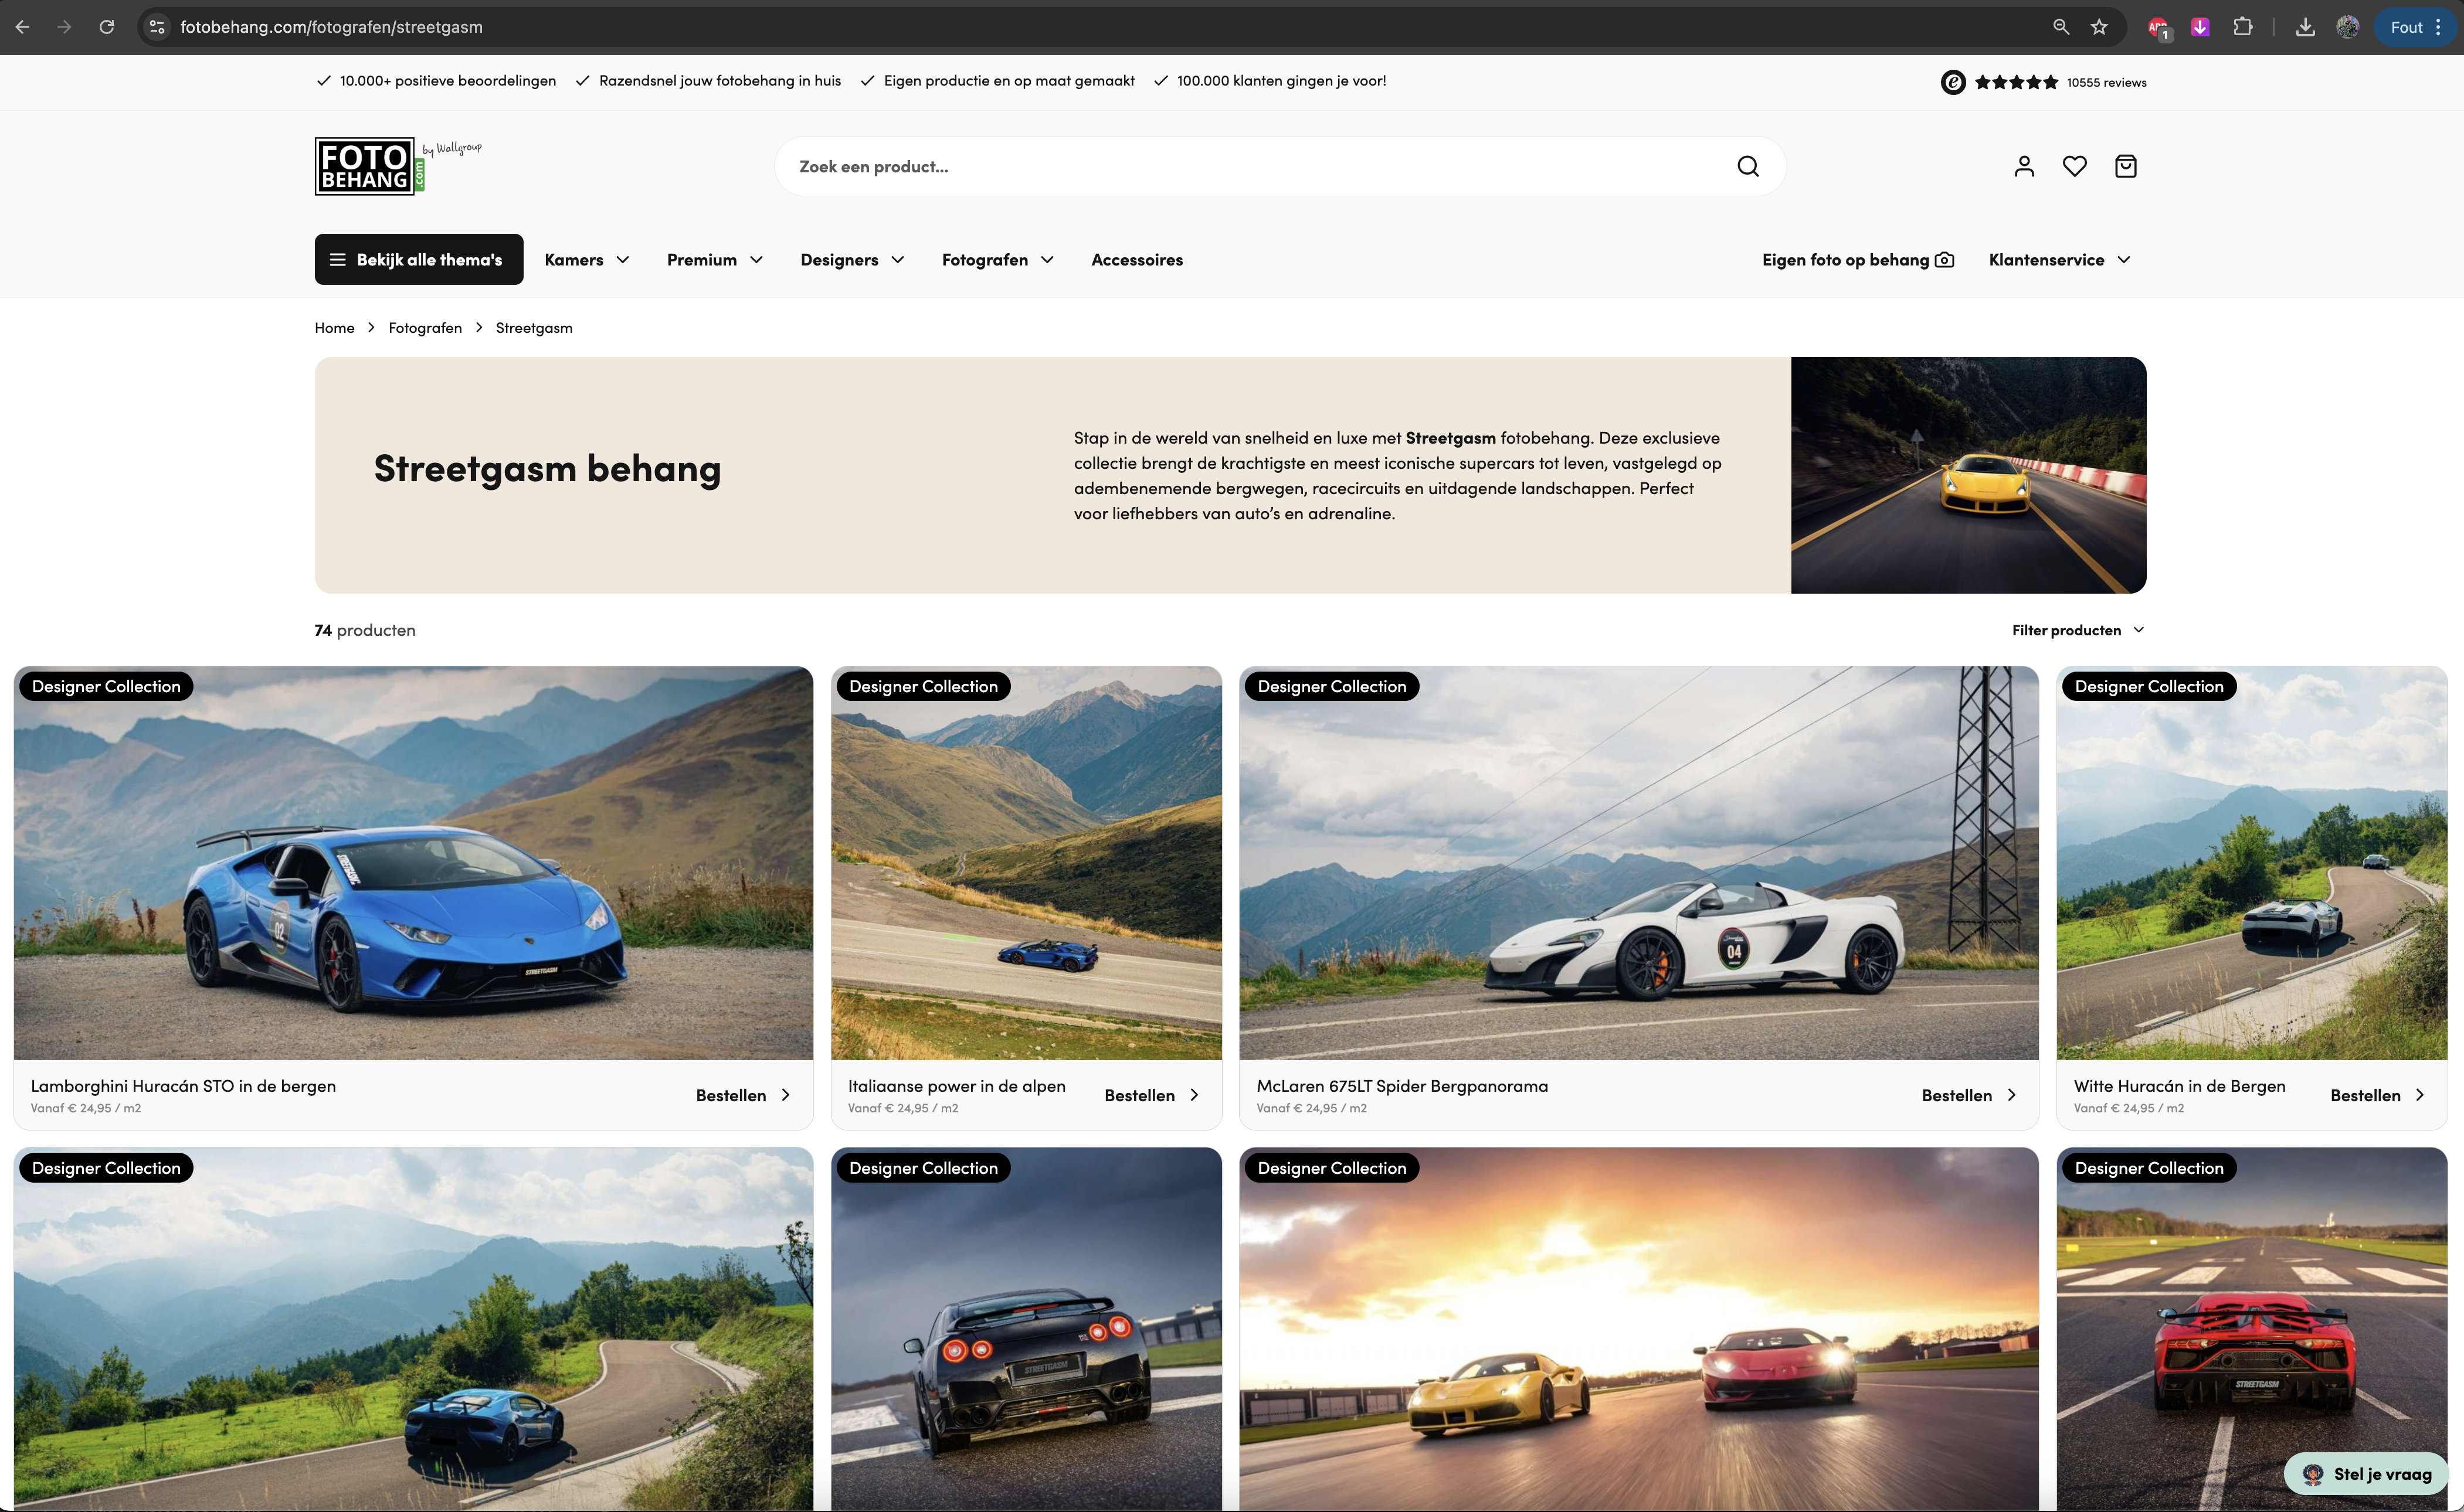Open the browser extensions puzzle icon
Image resolution: width=2464 pixels, height=1512 pixels.
[2243, 27]
